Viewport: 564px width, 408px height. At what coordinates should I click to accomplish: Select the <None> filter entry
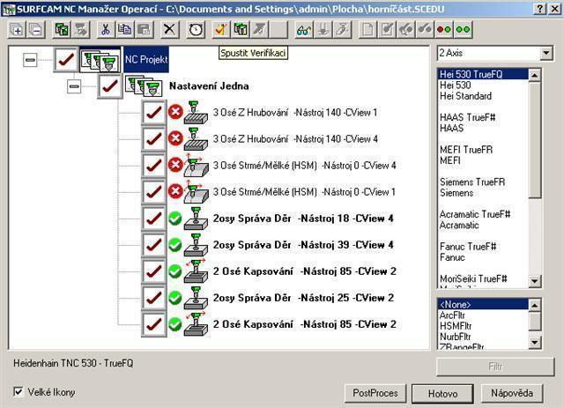(484, 304)
